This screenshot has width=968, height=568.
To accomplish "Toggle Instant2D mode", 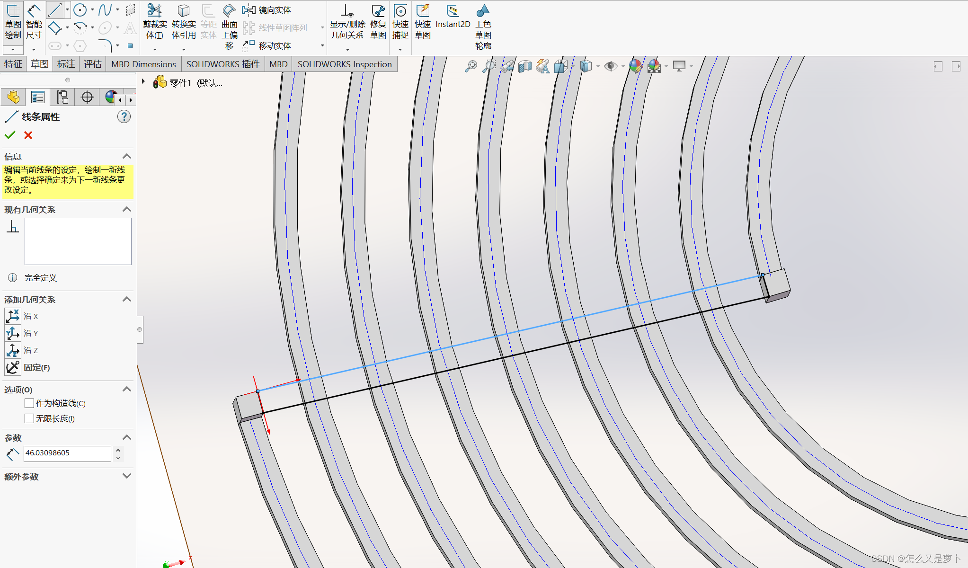I will click(x=453, y=17).
